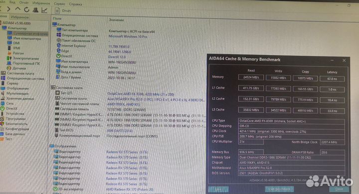Click Имя пользователя value Admin
The width and height of the screenshot is (359, 194).
(x=113, y=67)
